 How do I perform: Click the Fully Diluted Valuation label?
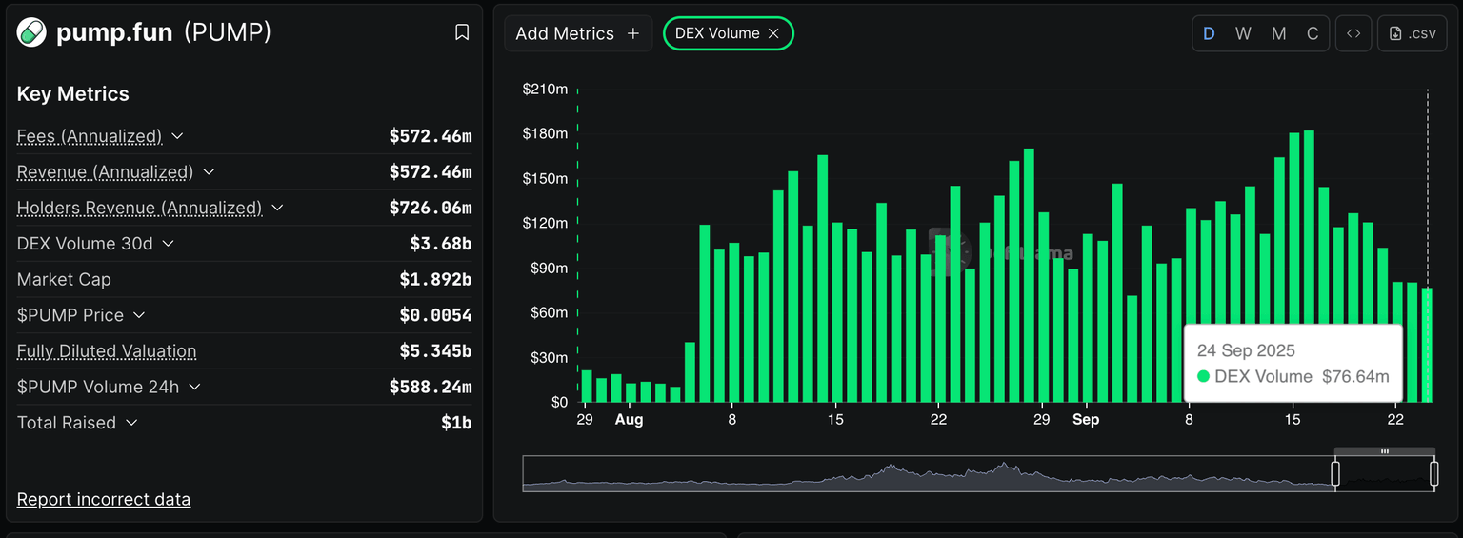(x=107, y=351)
